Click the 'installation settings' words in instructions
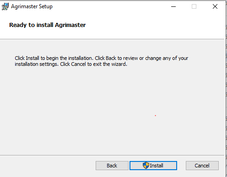Viewport: 227px width, 177px height. click(37, 64)
